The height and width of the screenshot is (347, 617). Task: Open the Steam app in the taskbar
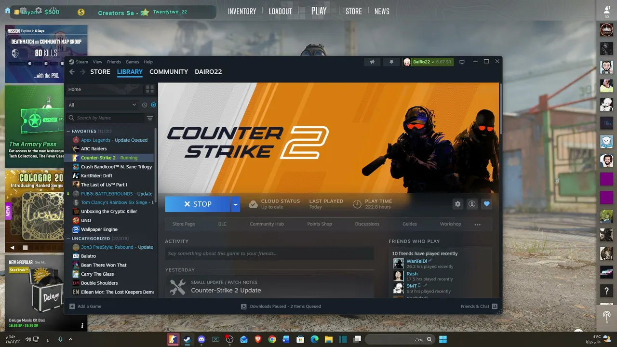pos(187,339)
